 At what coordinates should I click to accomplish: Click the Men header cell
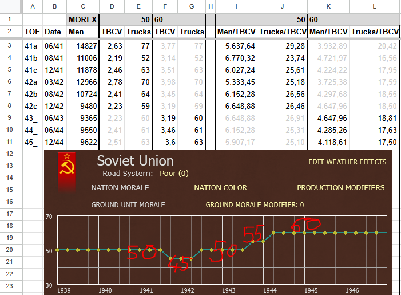83,32
